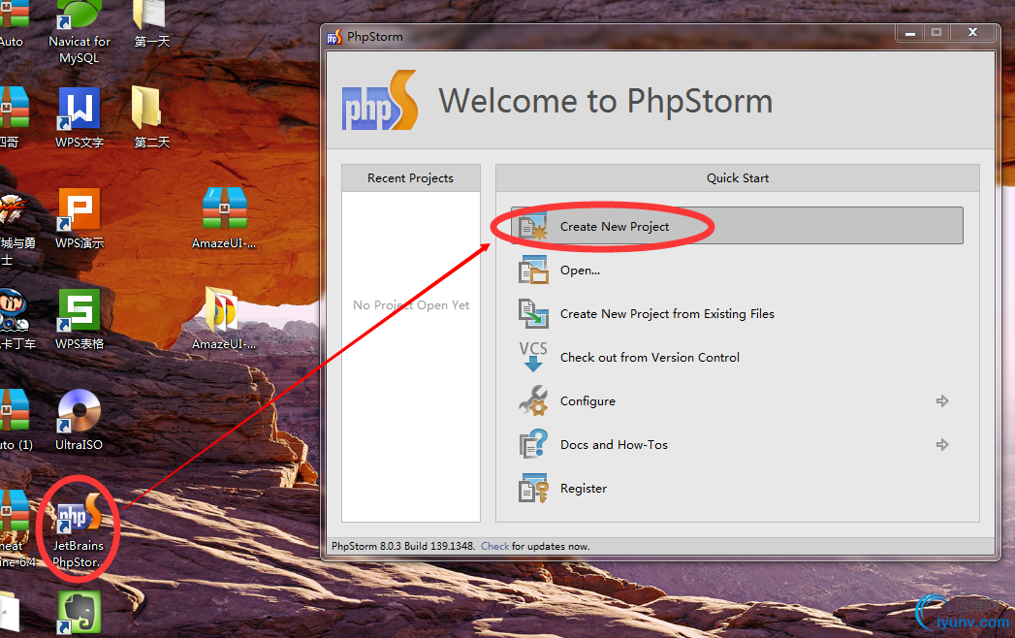Click the Open... folder icon
Screen dimensions: 1015x638
point(533,271)
